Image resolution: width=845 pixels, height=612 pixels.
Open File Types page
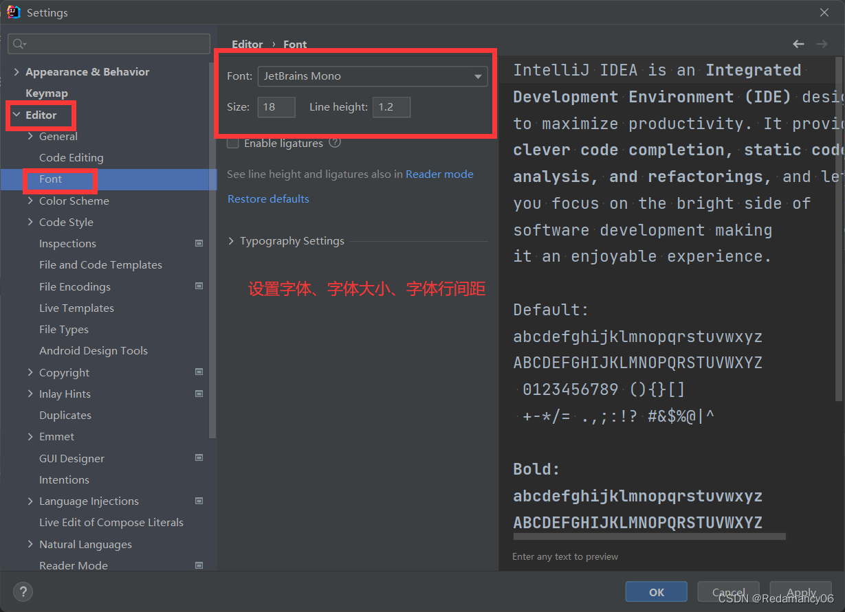[x=64, y=329]
